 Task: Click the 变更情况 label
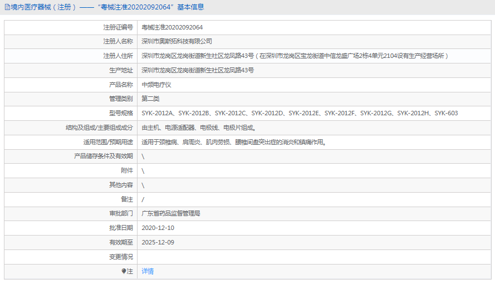[121, 257]
